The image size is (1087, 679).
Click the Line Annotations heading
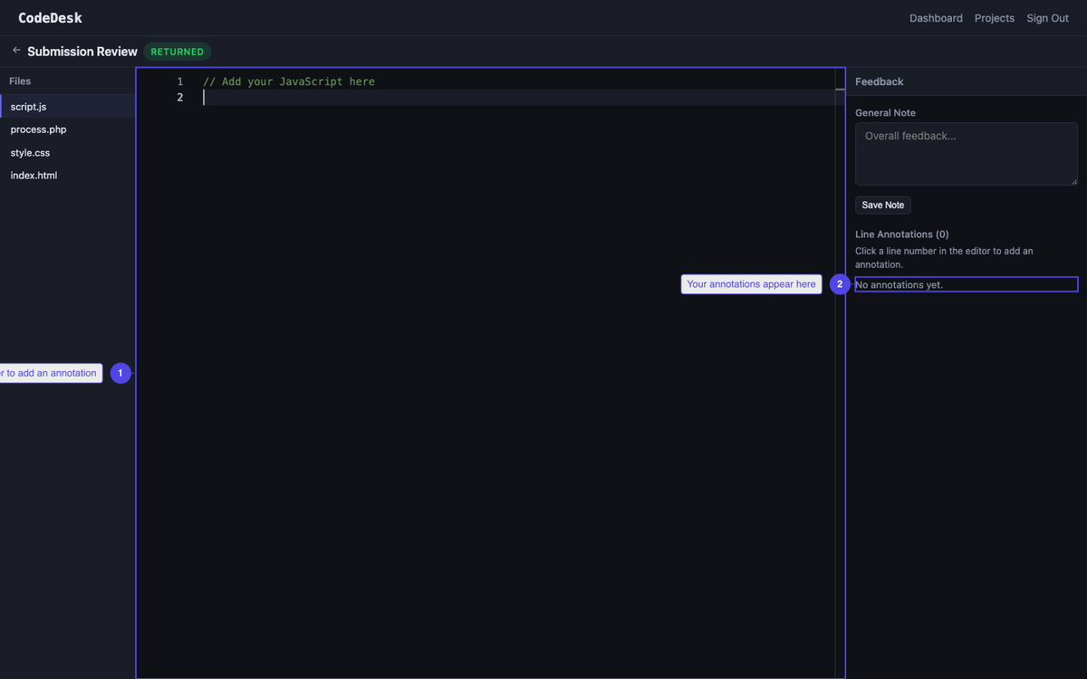click(x=901, y=234)
